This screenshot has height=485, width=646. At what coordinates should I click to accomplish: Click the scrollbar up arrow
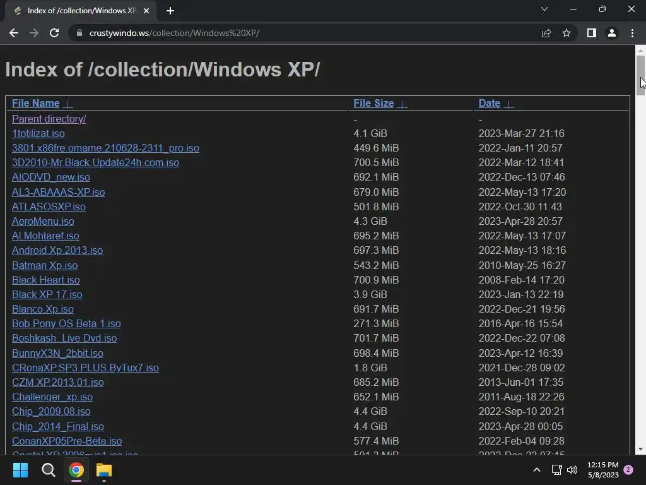click(640, 51)
